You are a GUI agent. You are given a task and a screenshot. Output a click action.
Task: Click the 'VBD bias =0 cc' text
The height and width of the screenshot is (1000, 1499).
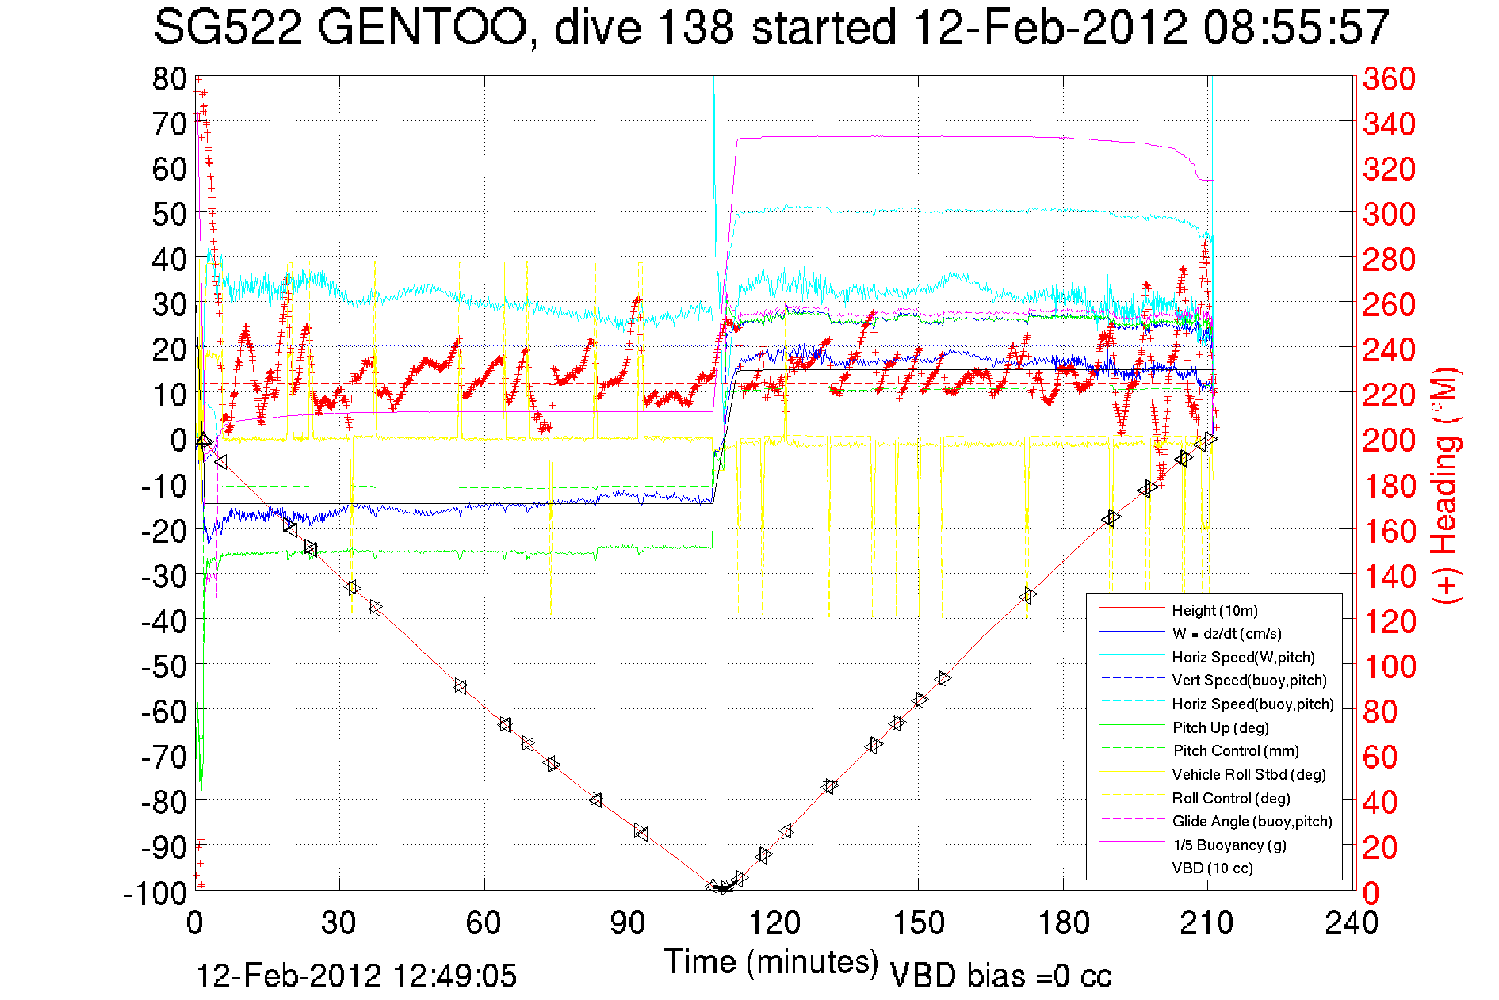pos(1000,975)
